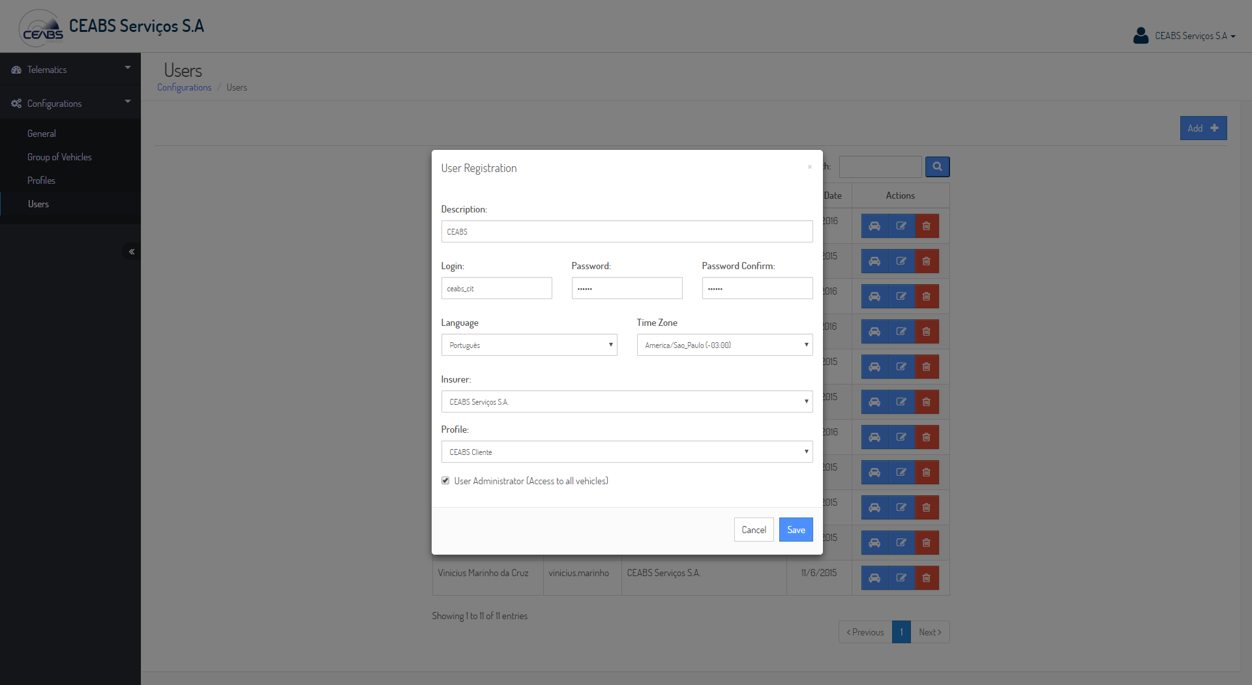Viewport: 1252px width, 685px height.
Task: Click the Actions column header
Action: click(900, 196)
